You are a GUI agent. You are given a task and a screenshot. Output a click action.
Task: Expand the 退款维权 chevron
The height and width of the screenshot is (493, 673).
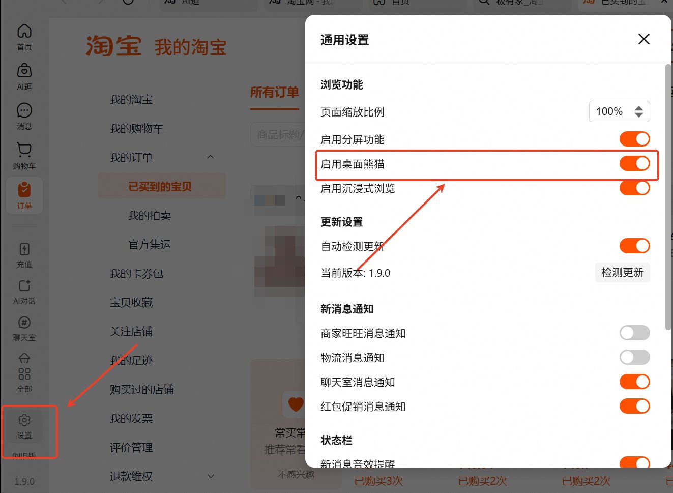(x=211, y=476)
